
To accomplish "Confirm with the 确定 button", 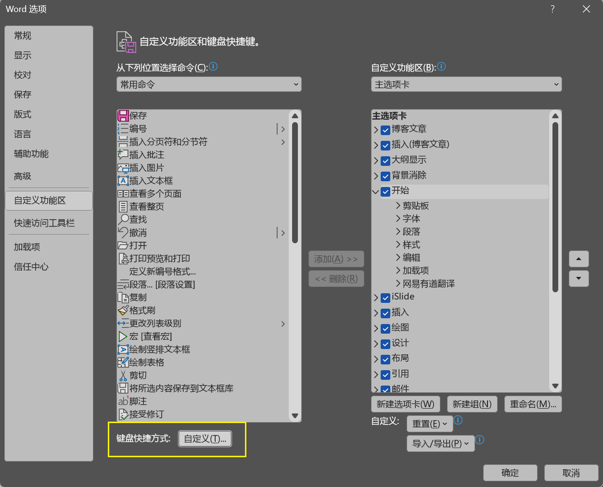I will pos(510,473).
